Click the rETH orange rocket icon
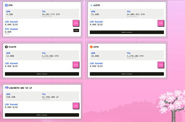 91,47
